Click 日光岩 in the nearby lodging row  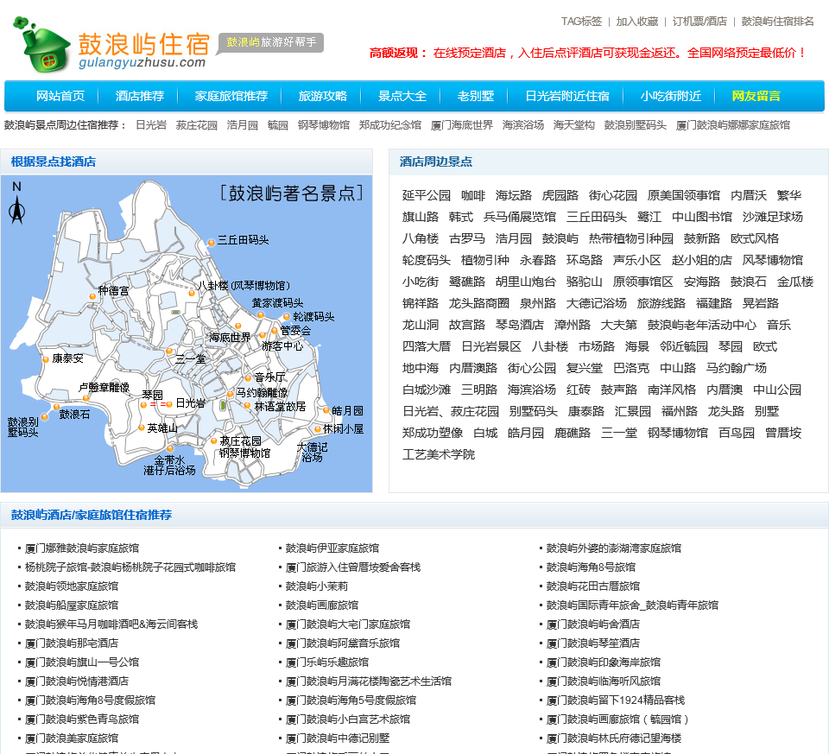point(150,124)
